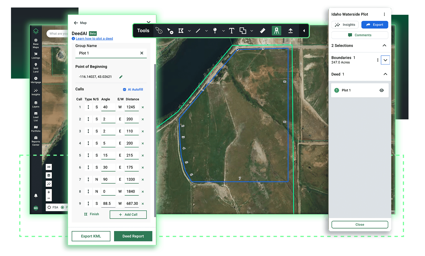Click the Export button
This screenshot has width=425, height=256.
point(375,25)
